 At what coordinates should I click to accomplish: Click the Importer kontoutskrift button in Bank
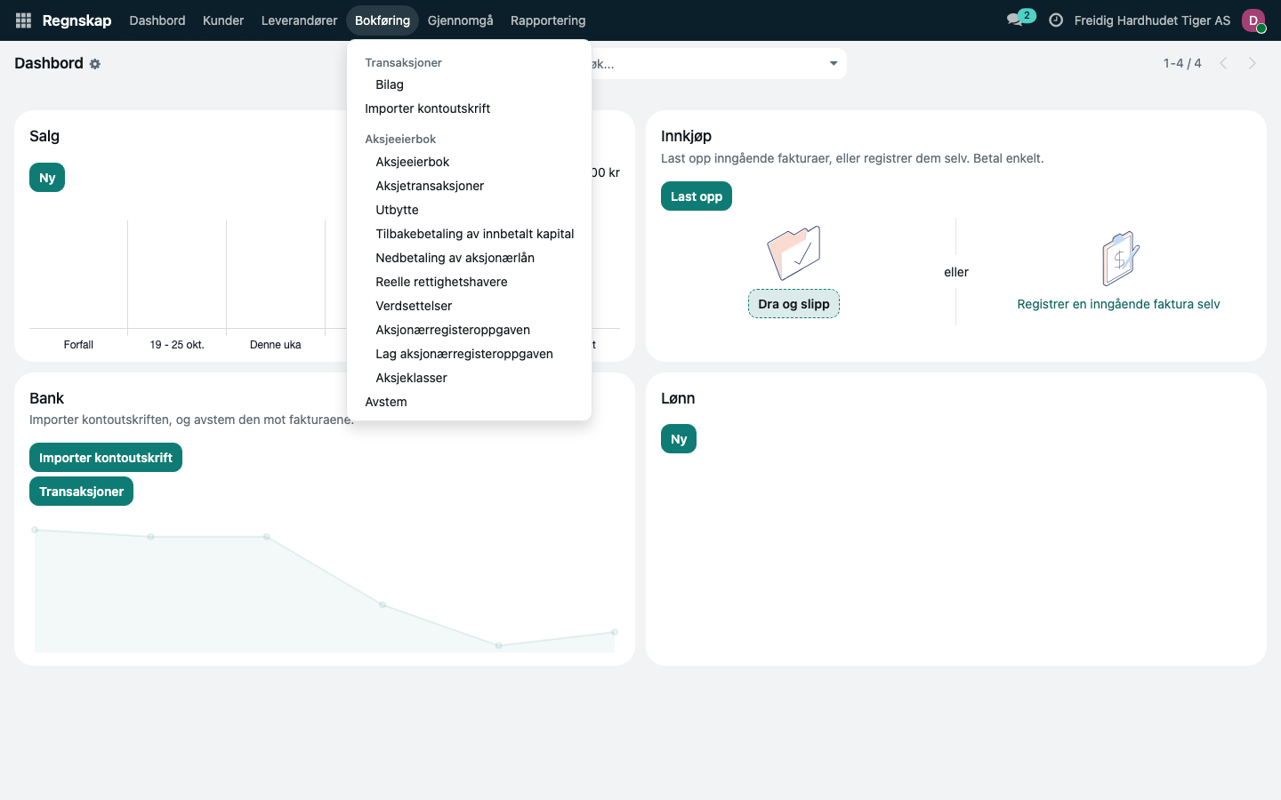point(106,458)
